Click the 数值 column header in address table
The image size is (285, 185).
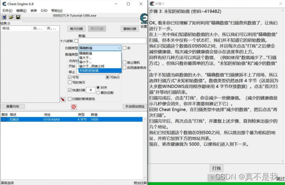pos(94,114)
